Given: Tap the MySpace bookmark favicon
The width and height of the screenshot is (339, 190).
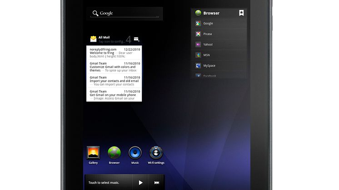Looking at the screenshot, I should click(198, 66).
